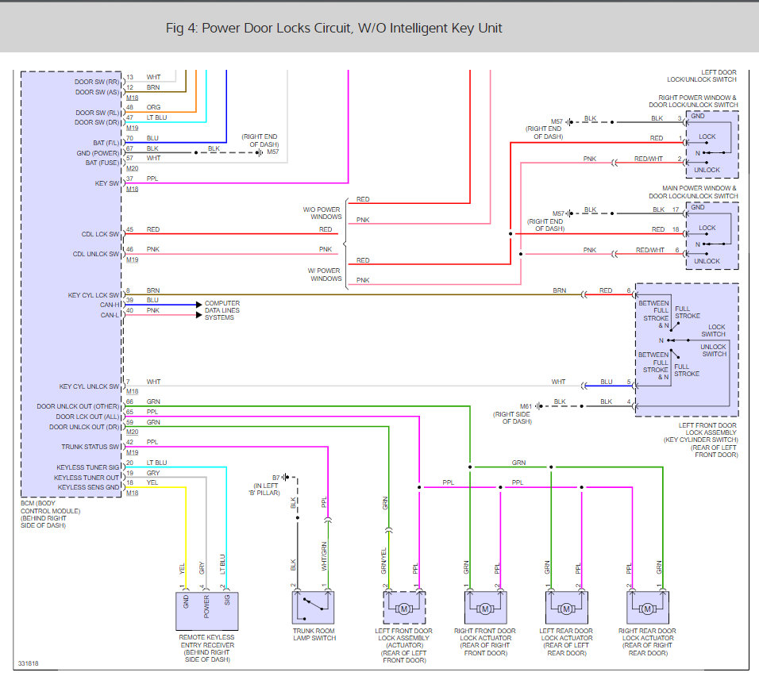Click the 'COMPUTER DATA LINES SYSTEMS' text
Image resolution: width=759 pixels, height=680 pixels.
pyautogui.click(x=222, y=310)
